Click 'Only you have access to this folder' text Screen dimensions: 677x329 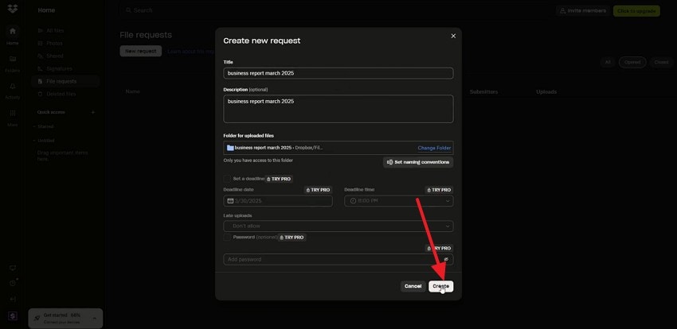pos(258,161)
